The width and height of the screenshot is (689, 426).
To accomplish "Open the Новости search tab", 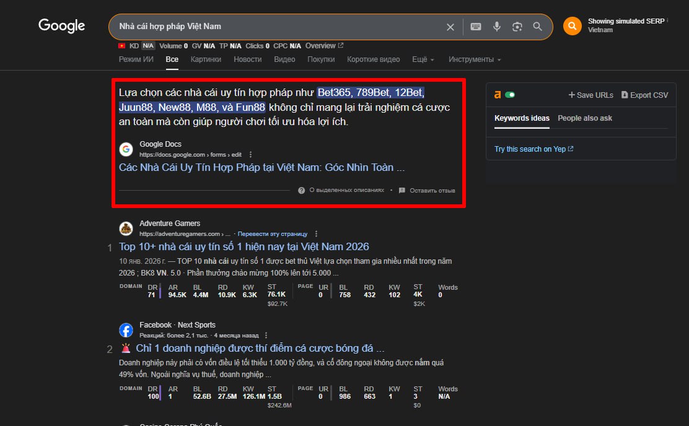I will (x=247, y=59).
